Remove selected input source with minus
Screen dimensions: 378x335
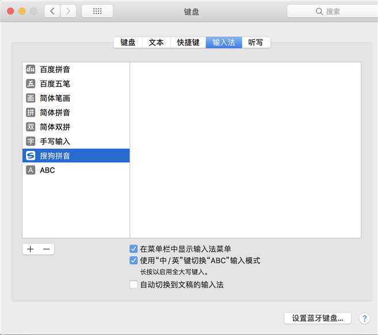[46, 249]
